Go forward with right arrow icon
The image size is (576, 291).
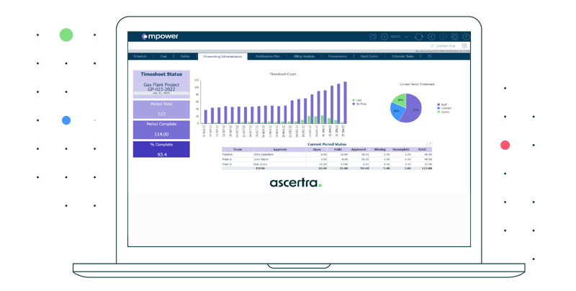pos(443,37)
